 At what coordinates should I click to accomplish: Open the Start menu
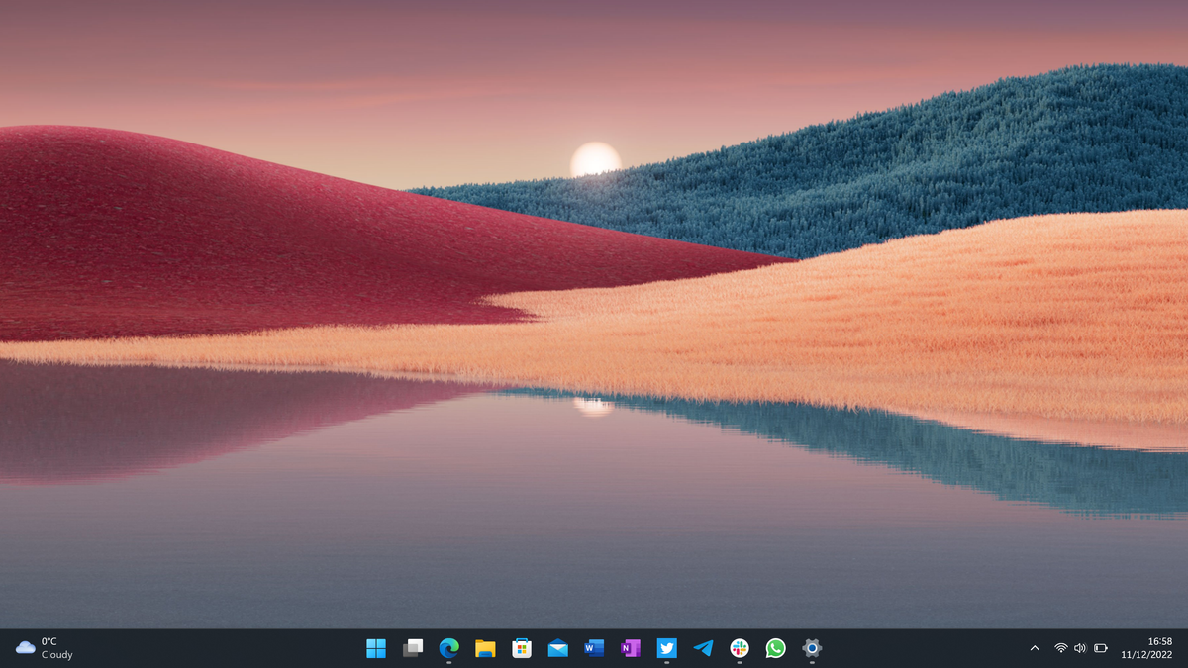[374, 649]
